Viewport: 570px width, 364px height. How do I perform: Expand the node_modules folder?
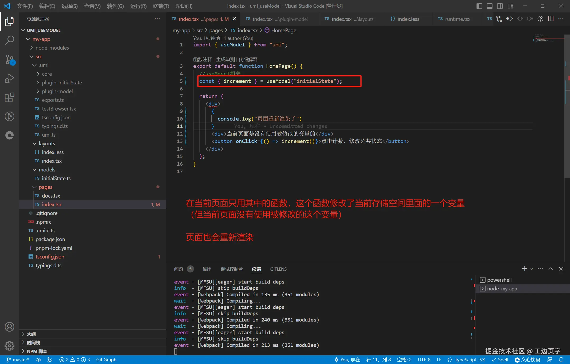click(x=52, y=48)
